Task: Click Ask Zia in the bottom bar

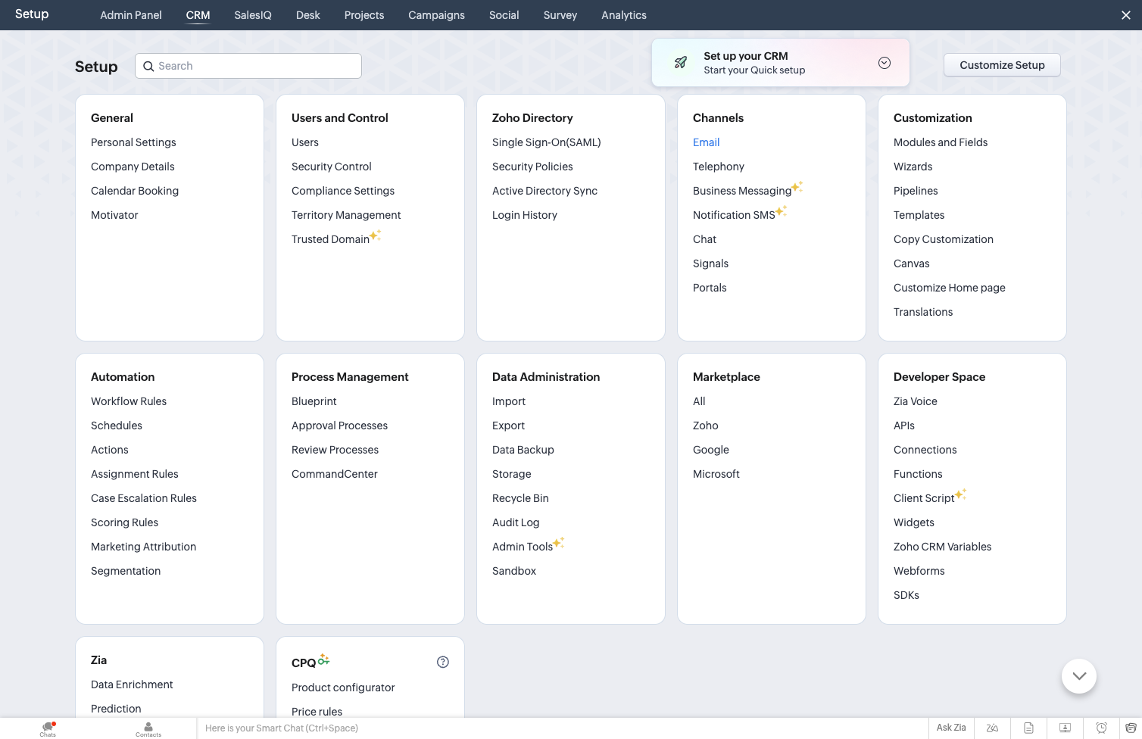Action: [x=951, y=728]
